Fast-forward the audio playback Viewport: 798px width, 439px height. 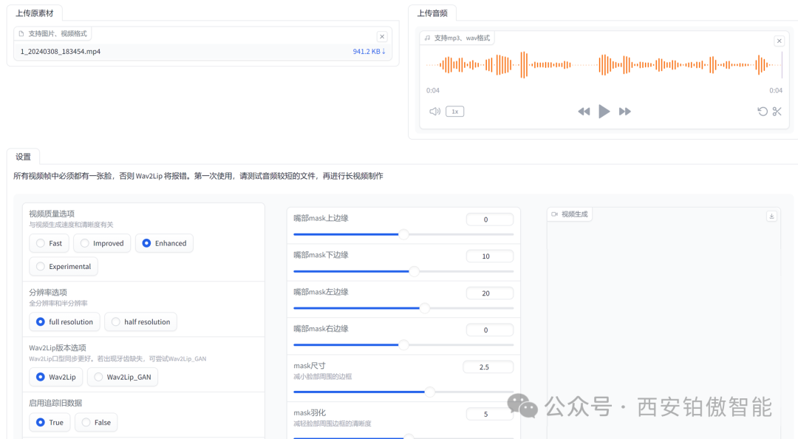[624, 111]
